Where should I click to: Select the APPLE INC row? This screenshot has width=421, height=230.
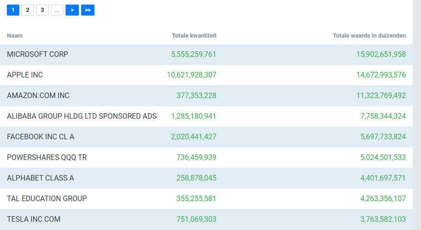coord(206,75)
